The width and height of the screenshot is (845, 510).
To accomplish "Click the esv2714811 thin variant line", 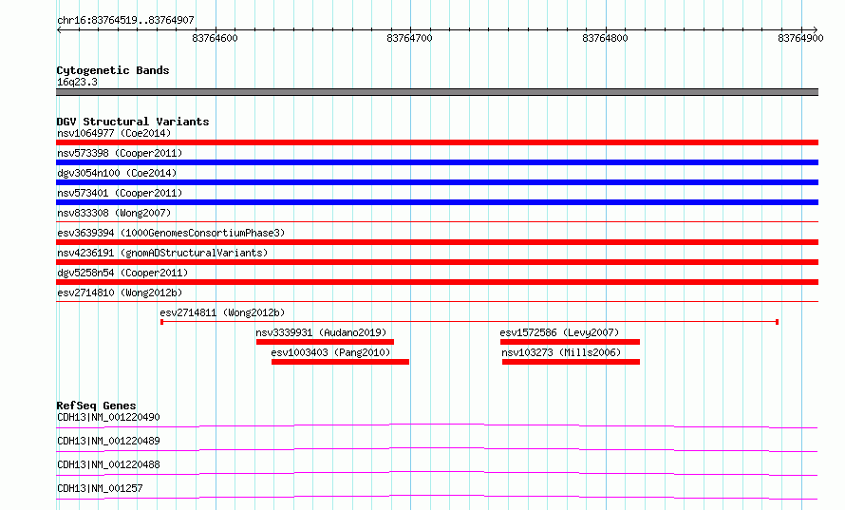I will (469, 322).
